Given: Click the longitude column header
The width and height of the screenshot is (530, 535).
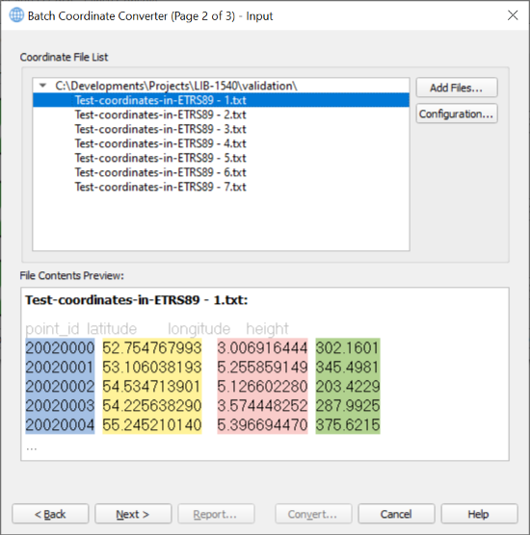Looking at the screenshot, I should pyautogui.click(x=199, y=329).
